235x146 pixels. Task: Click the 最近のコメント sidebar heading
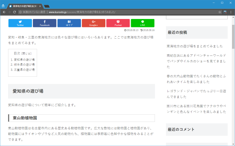[x=181, y=130]
